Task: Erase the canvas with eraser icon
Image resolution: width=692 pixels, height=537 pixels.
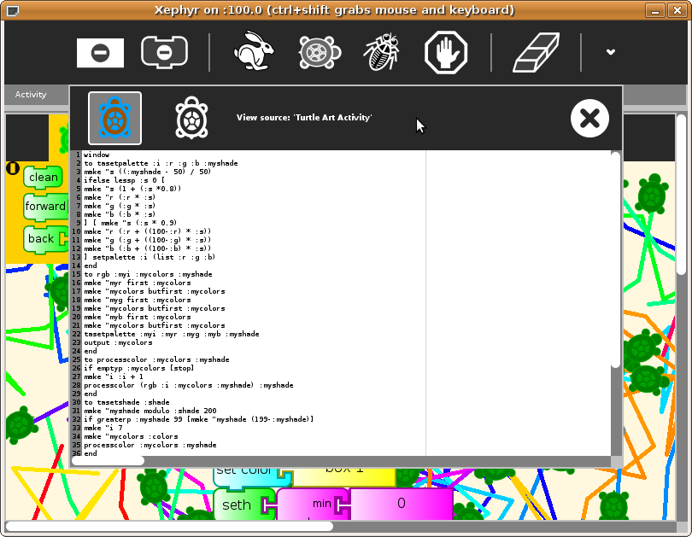Action: [x=536, y=53]
